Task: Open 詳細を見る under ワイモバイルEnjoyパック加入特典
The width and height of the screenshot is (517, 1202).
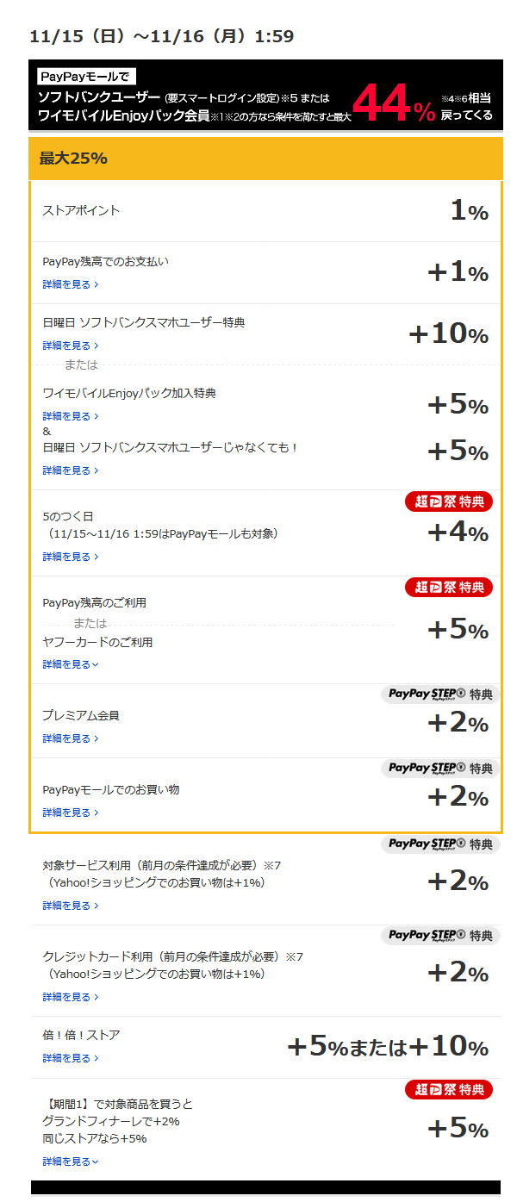Action: [71, 416]
